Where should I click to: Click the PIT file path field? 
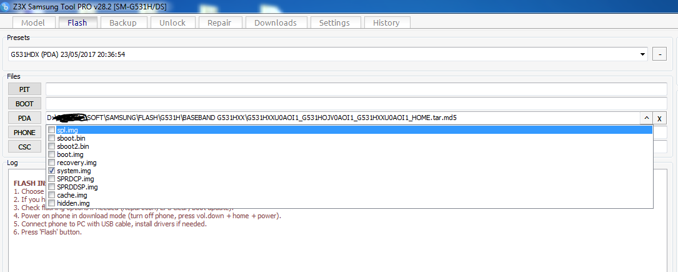(x=356, y=89)
